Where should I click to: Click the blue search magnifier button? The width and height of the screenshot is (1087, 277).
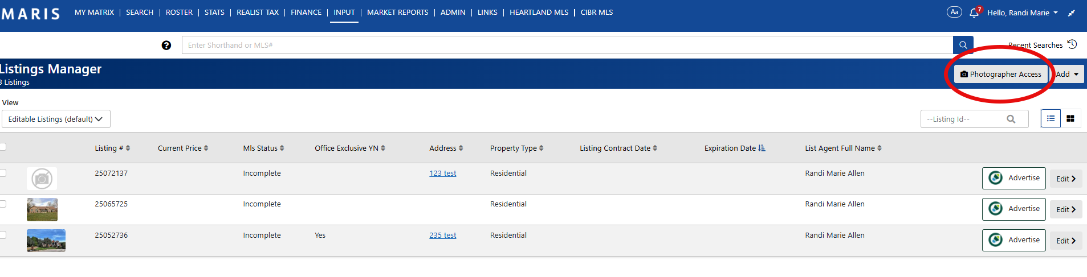tap(963, 45)
